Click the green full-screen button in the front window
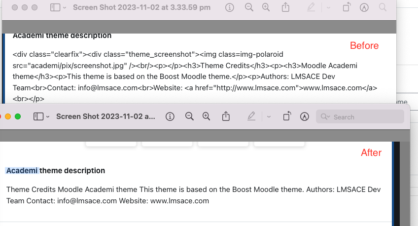418x226 pixels. coord(18,116)
